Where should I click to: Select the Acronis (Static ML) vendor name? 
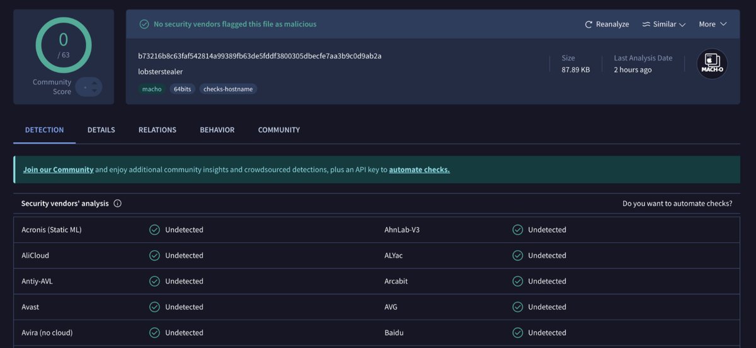pos(52,229)
